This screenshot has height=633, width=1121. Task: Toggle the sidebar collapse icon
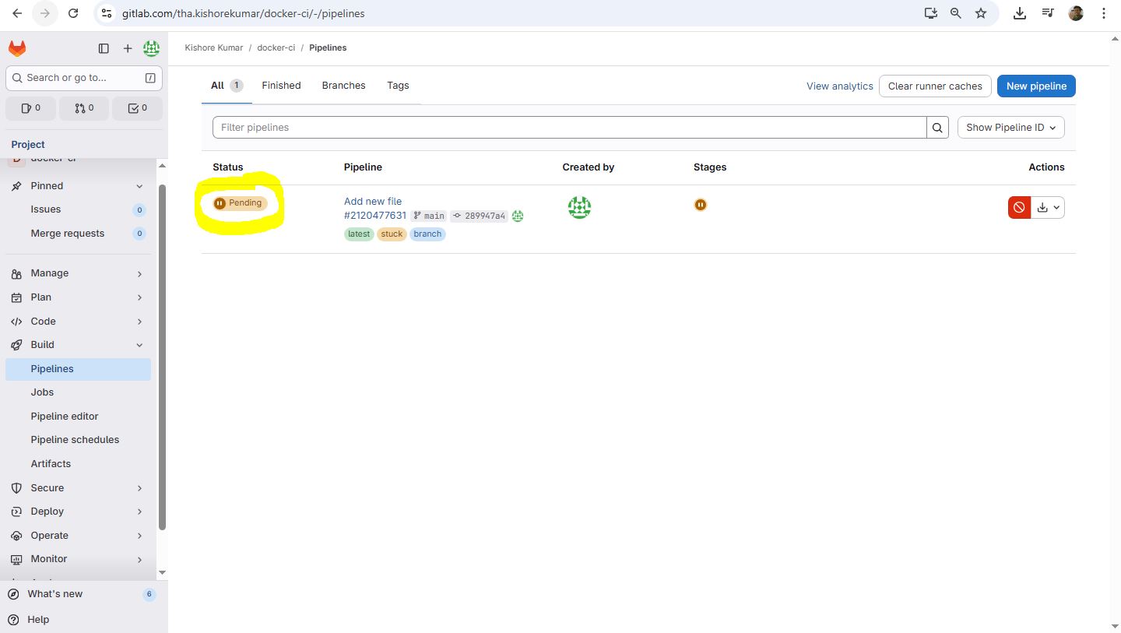pos(104,48)
